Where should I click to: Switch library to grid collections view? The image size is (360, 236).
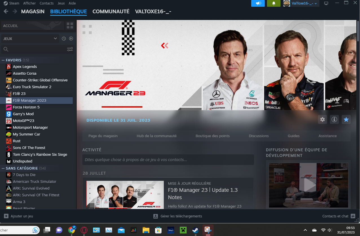pos(70,26)
